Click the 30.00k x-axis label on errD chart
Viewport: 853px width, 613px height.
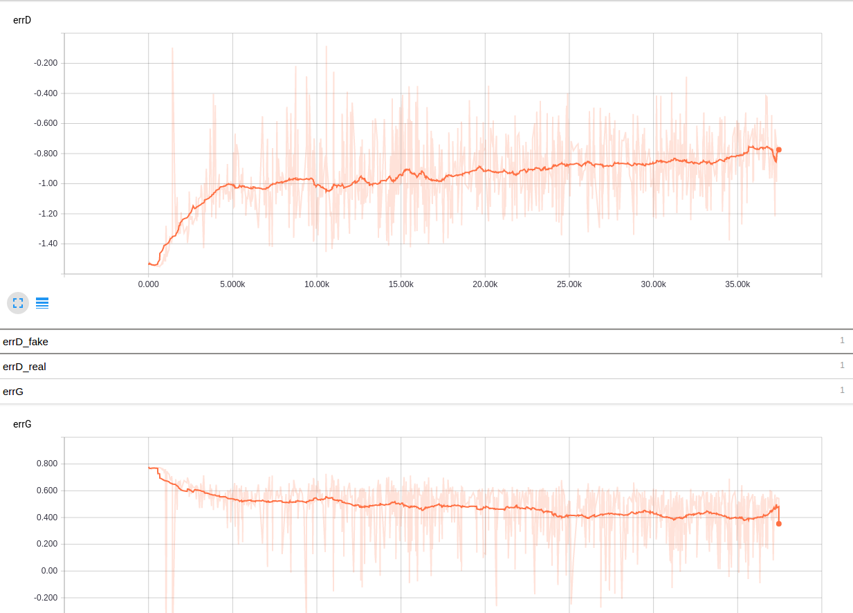coord(653,284)
